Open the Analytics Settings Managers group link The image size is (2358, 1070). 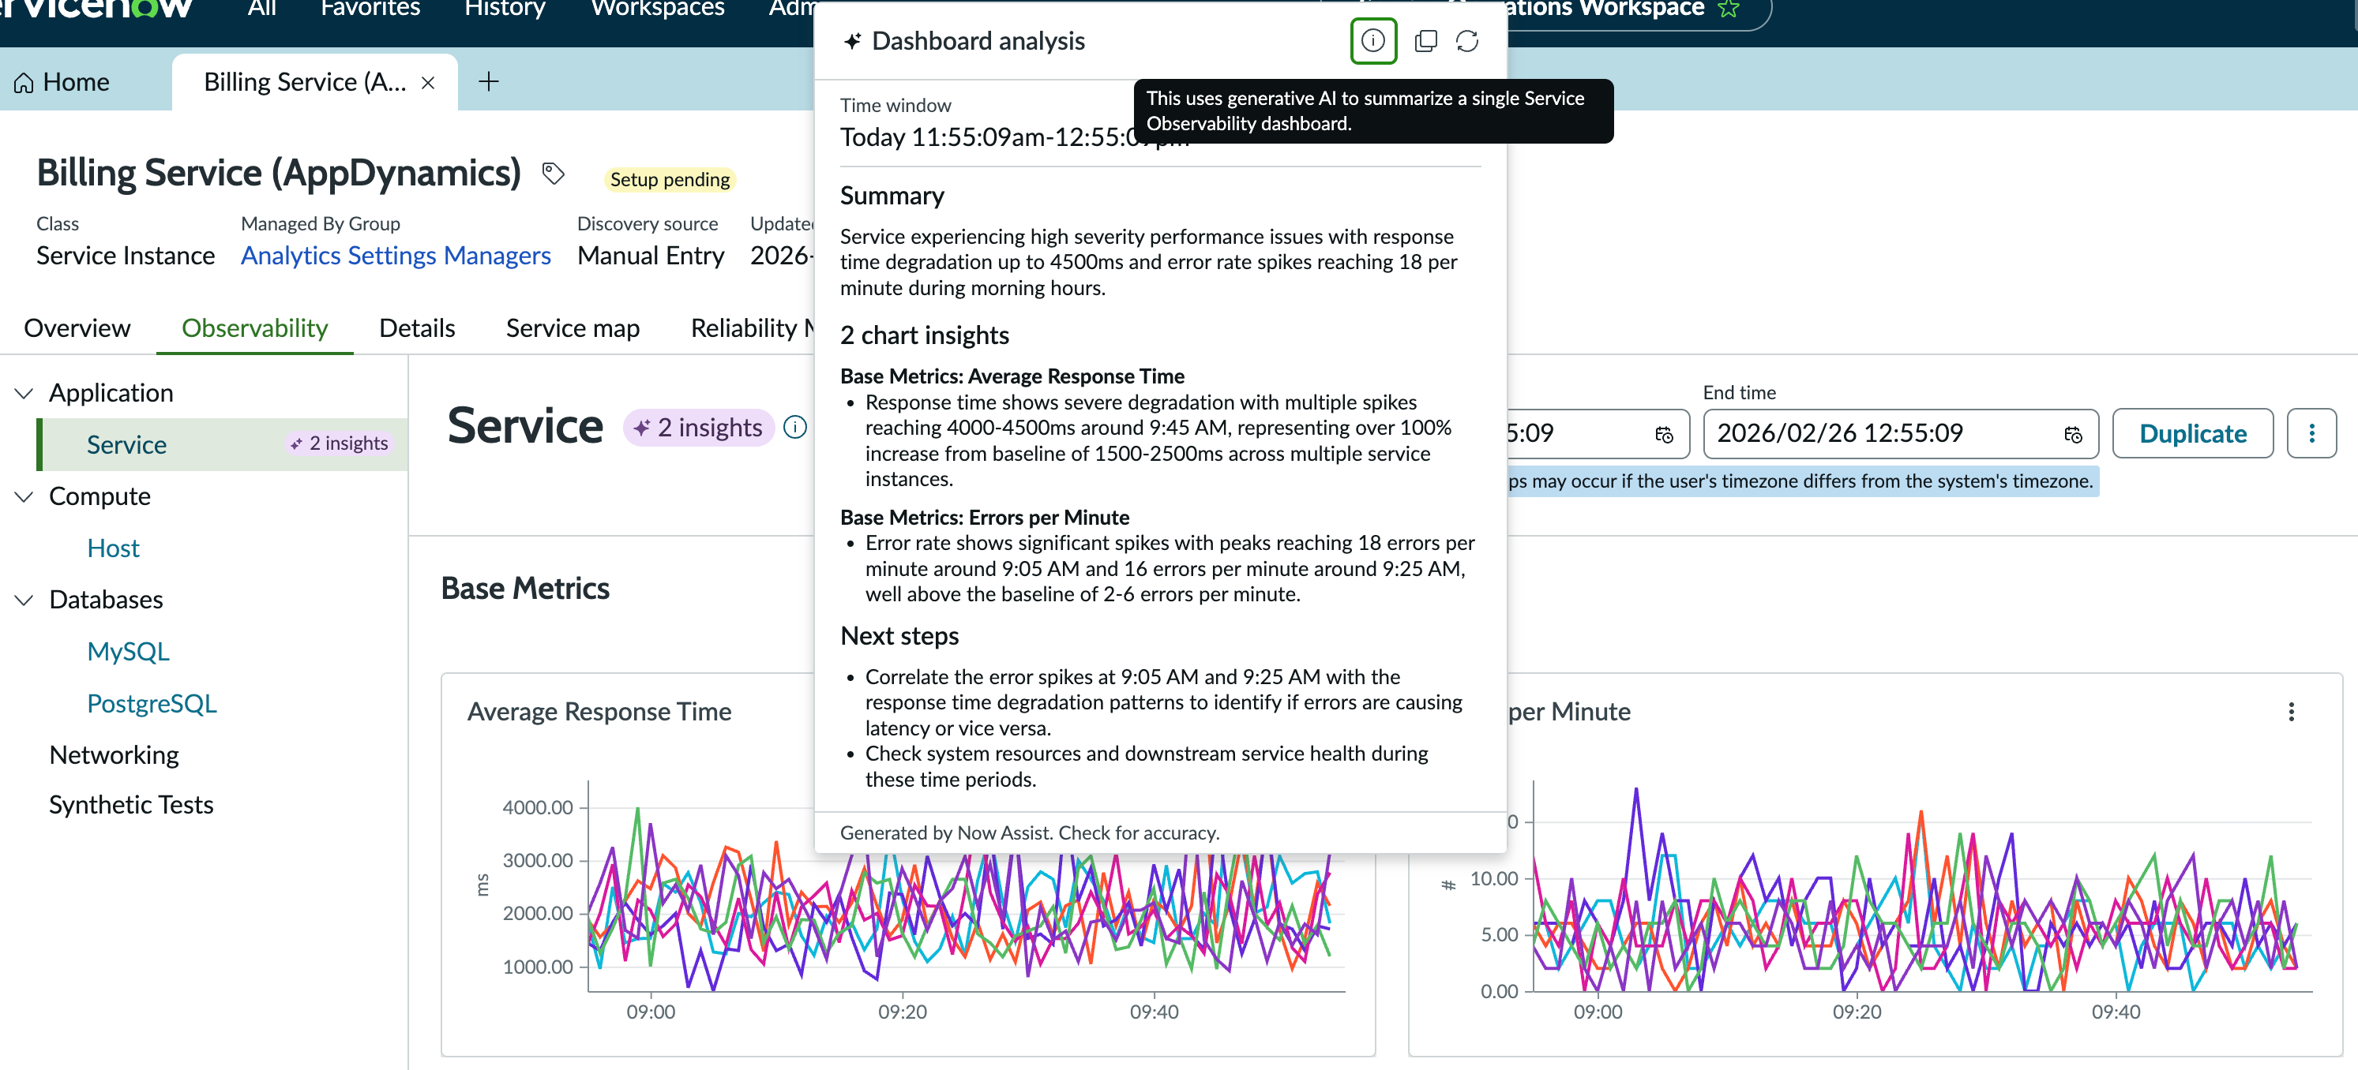396,255
